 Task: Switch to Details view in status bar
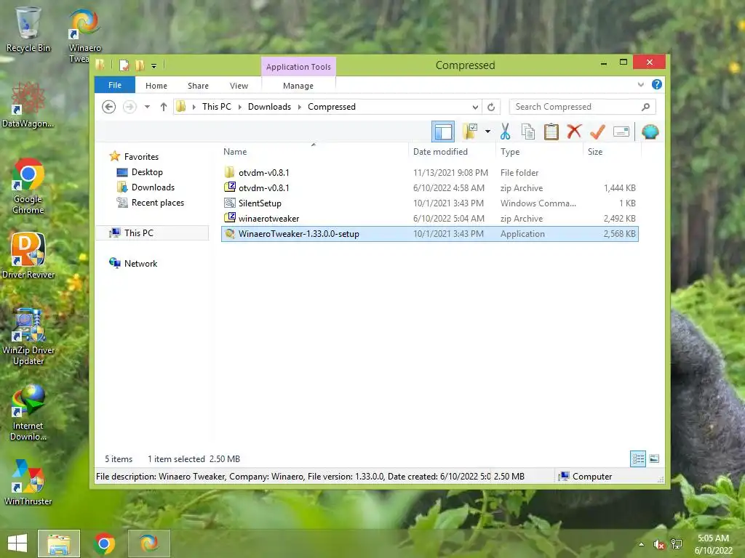638,459
